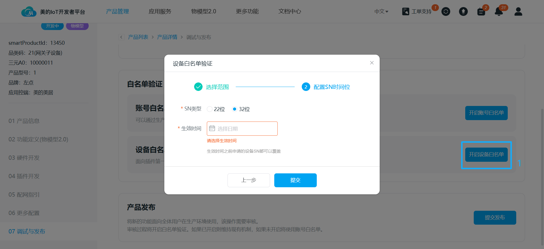Open the 工单支持 ticket support icon
This screenshot has height=249, width=544.
tap(406, 12)
